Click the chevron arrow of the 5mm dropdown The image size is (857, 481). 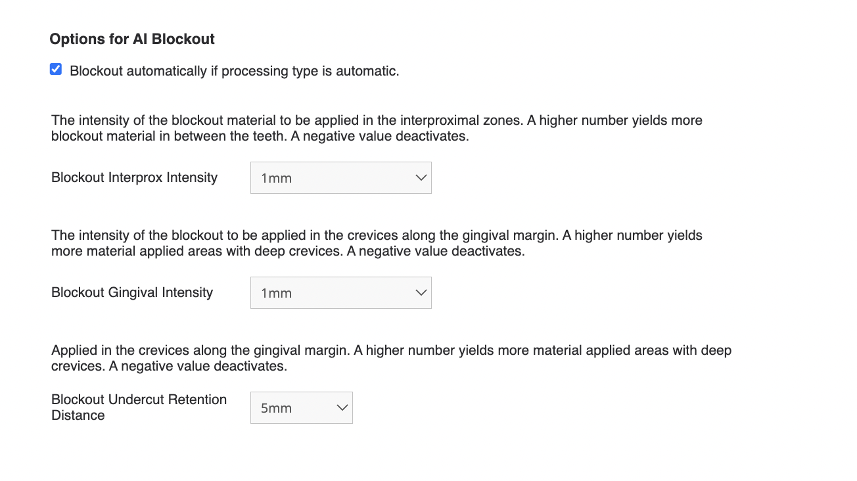(342, 407)
